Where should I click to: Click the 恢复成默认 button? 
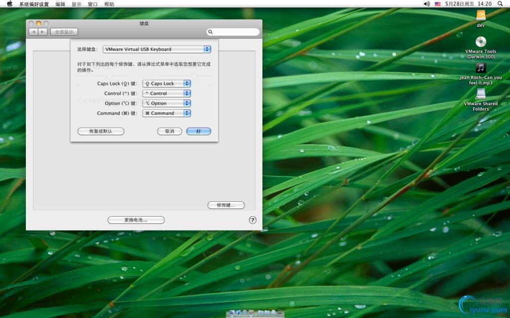tap(101, 132)
